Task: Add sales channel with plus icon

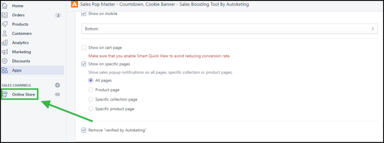Action: point(57,85)
